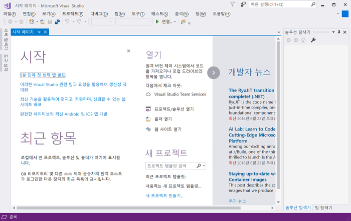Click the folder icon next to 폴더 열기
Viewport: 351px width, 221px height.
[148, 119]
